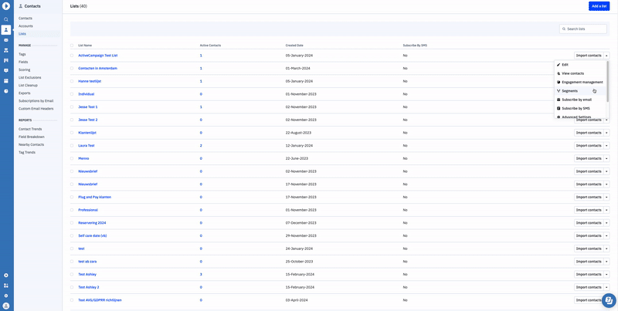Tick checkbox for Contacten in Amsterdam

pos(72,69)
